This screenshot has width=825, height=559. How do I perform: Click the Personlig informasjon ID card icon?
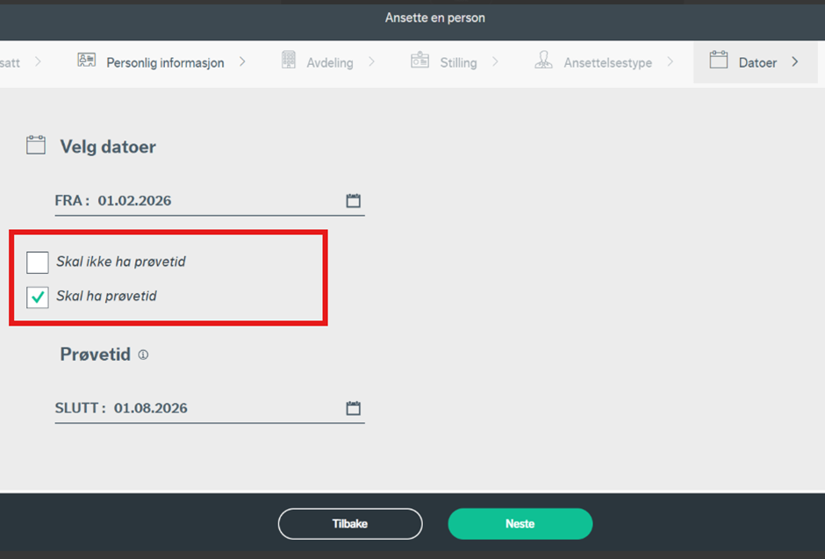(x=86, y=61)
